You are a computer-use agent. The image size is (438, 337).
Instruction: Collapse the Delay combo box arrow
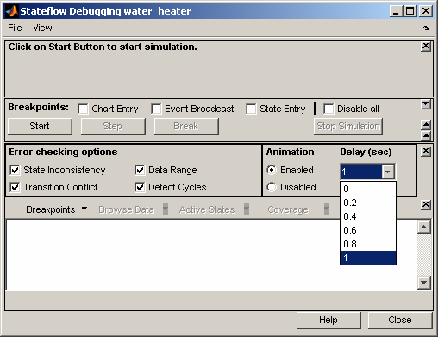pos(387,172)
